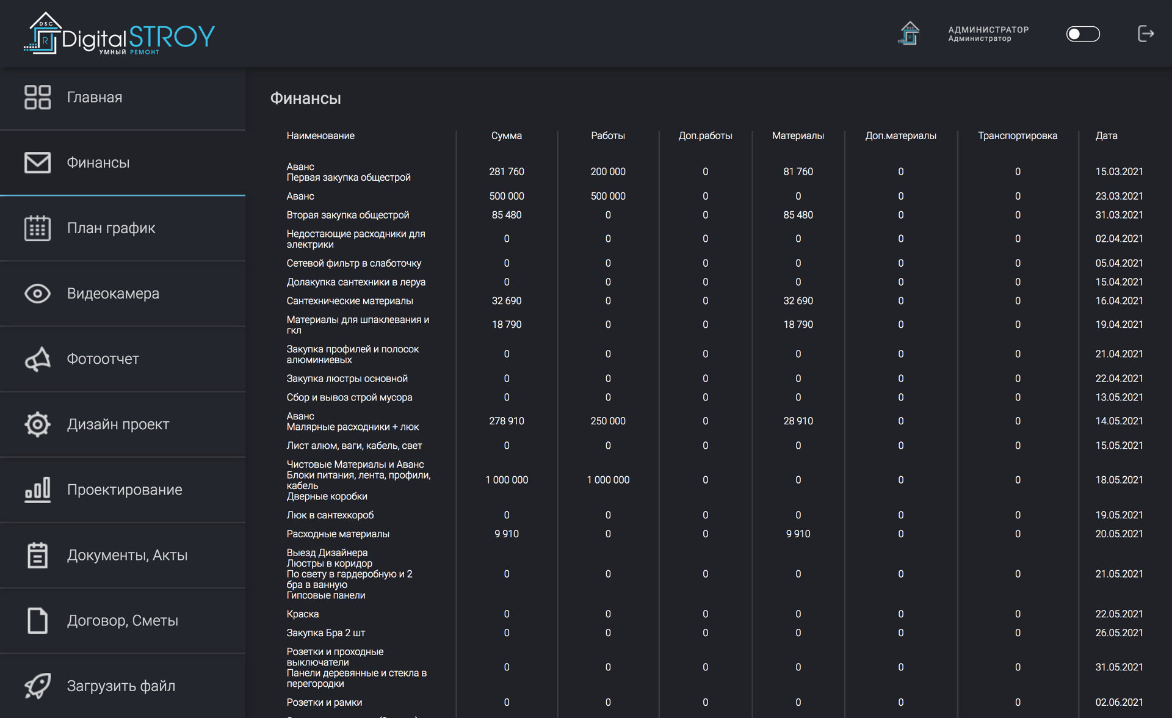This screenshot has height=718, width=1172.
Task: Click the date 31.05.2021
Action: [x=1119, y=667]
